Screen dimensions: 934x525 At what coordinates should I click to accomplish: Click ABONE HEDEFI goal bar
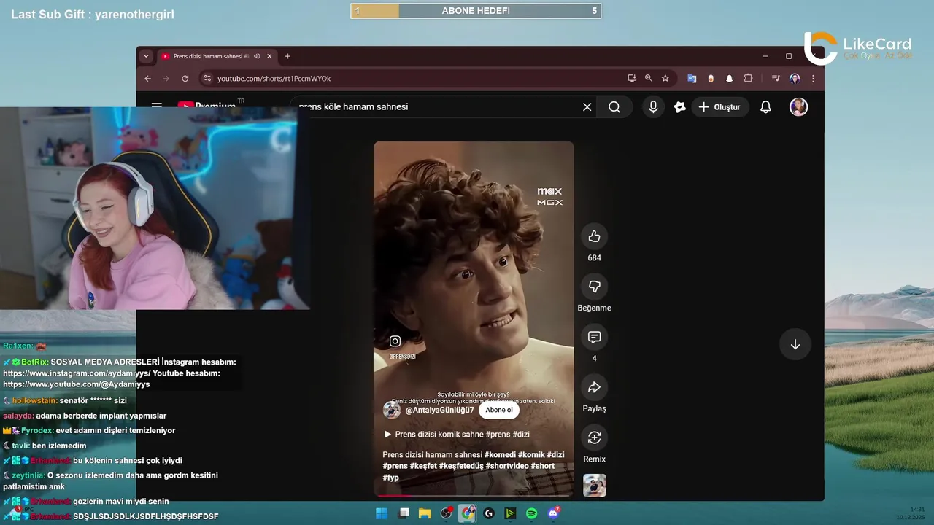pyautogui.click(x=476, y=11)
